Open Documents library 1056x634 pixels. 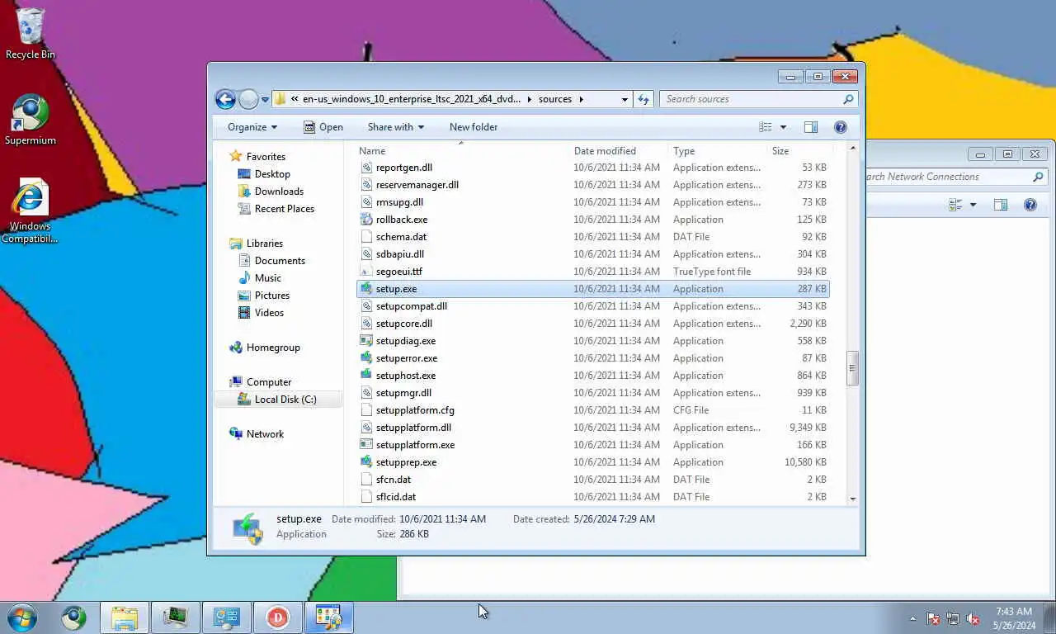(280, 261)
